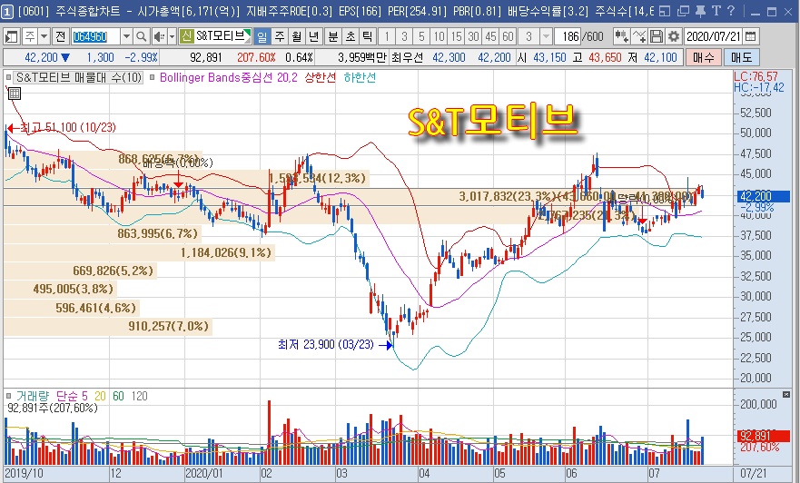Click the window layout icon in title bar
This screenshot has width=800, height=483.
tap(665, 11)
